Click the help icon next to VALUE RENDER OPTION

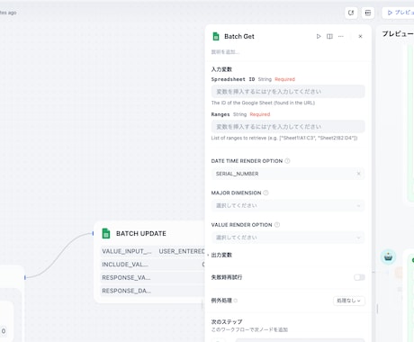[277, 225]
